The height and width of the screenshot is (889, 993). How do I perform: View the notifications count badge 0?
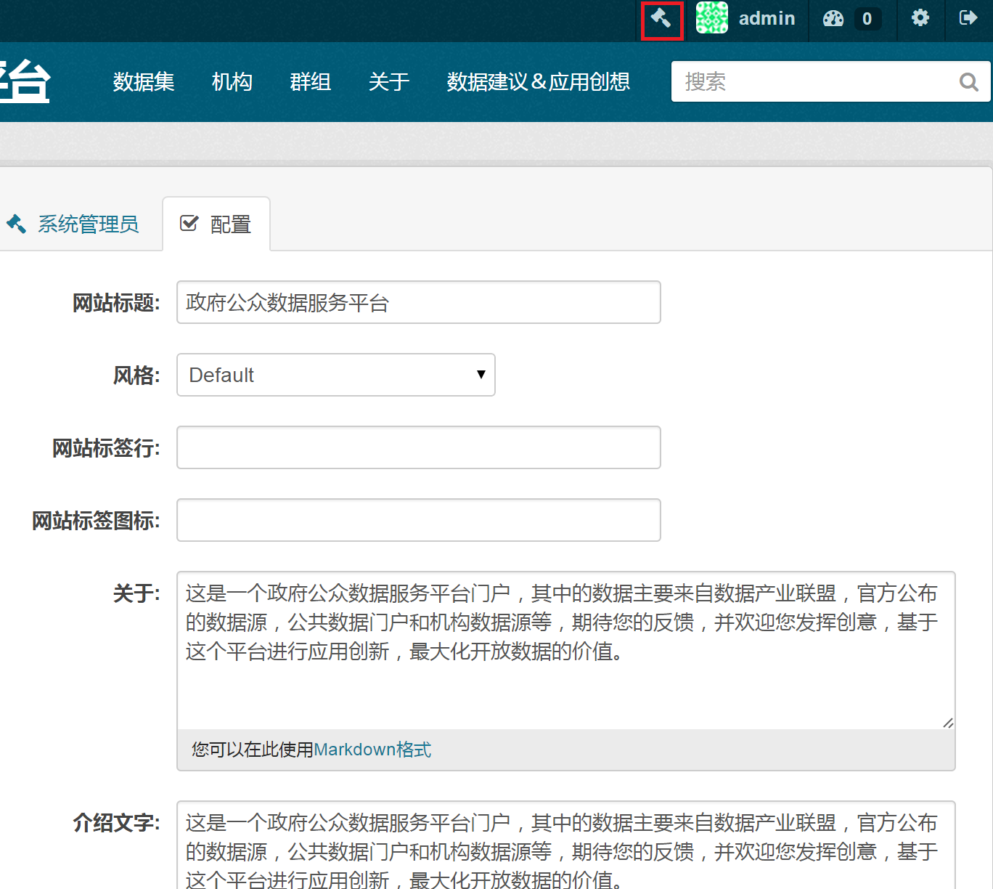(867, 19)
